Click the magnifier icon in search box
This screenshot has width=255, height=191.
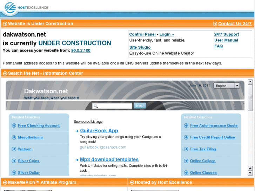[x=95, y=106]
